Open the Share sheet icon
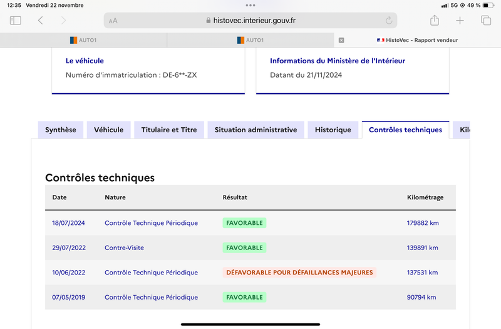This screenshot has width=501, height=329. pos(435,20)
